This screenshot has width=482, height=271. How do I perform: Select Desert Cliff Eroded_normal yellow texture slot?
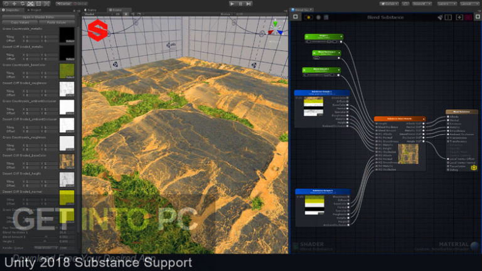click(67, 198)
